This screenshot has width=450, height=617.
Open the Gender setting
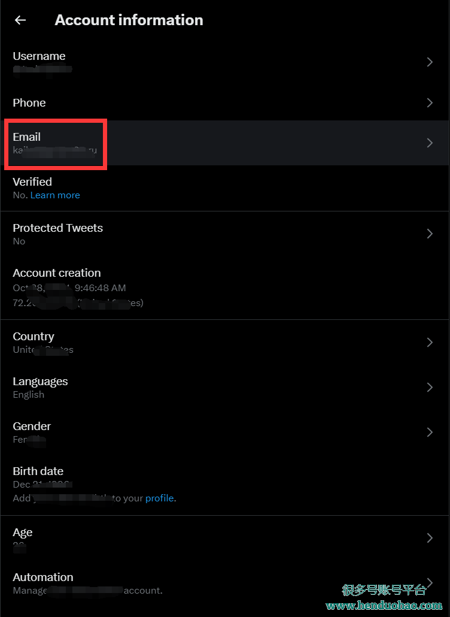point(225,432)
